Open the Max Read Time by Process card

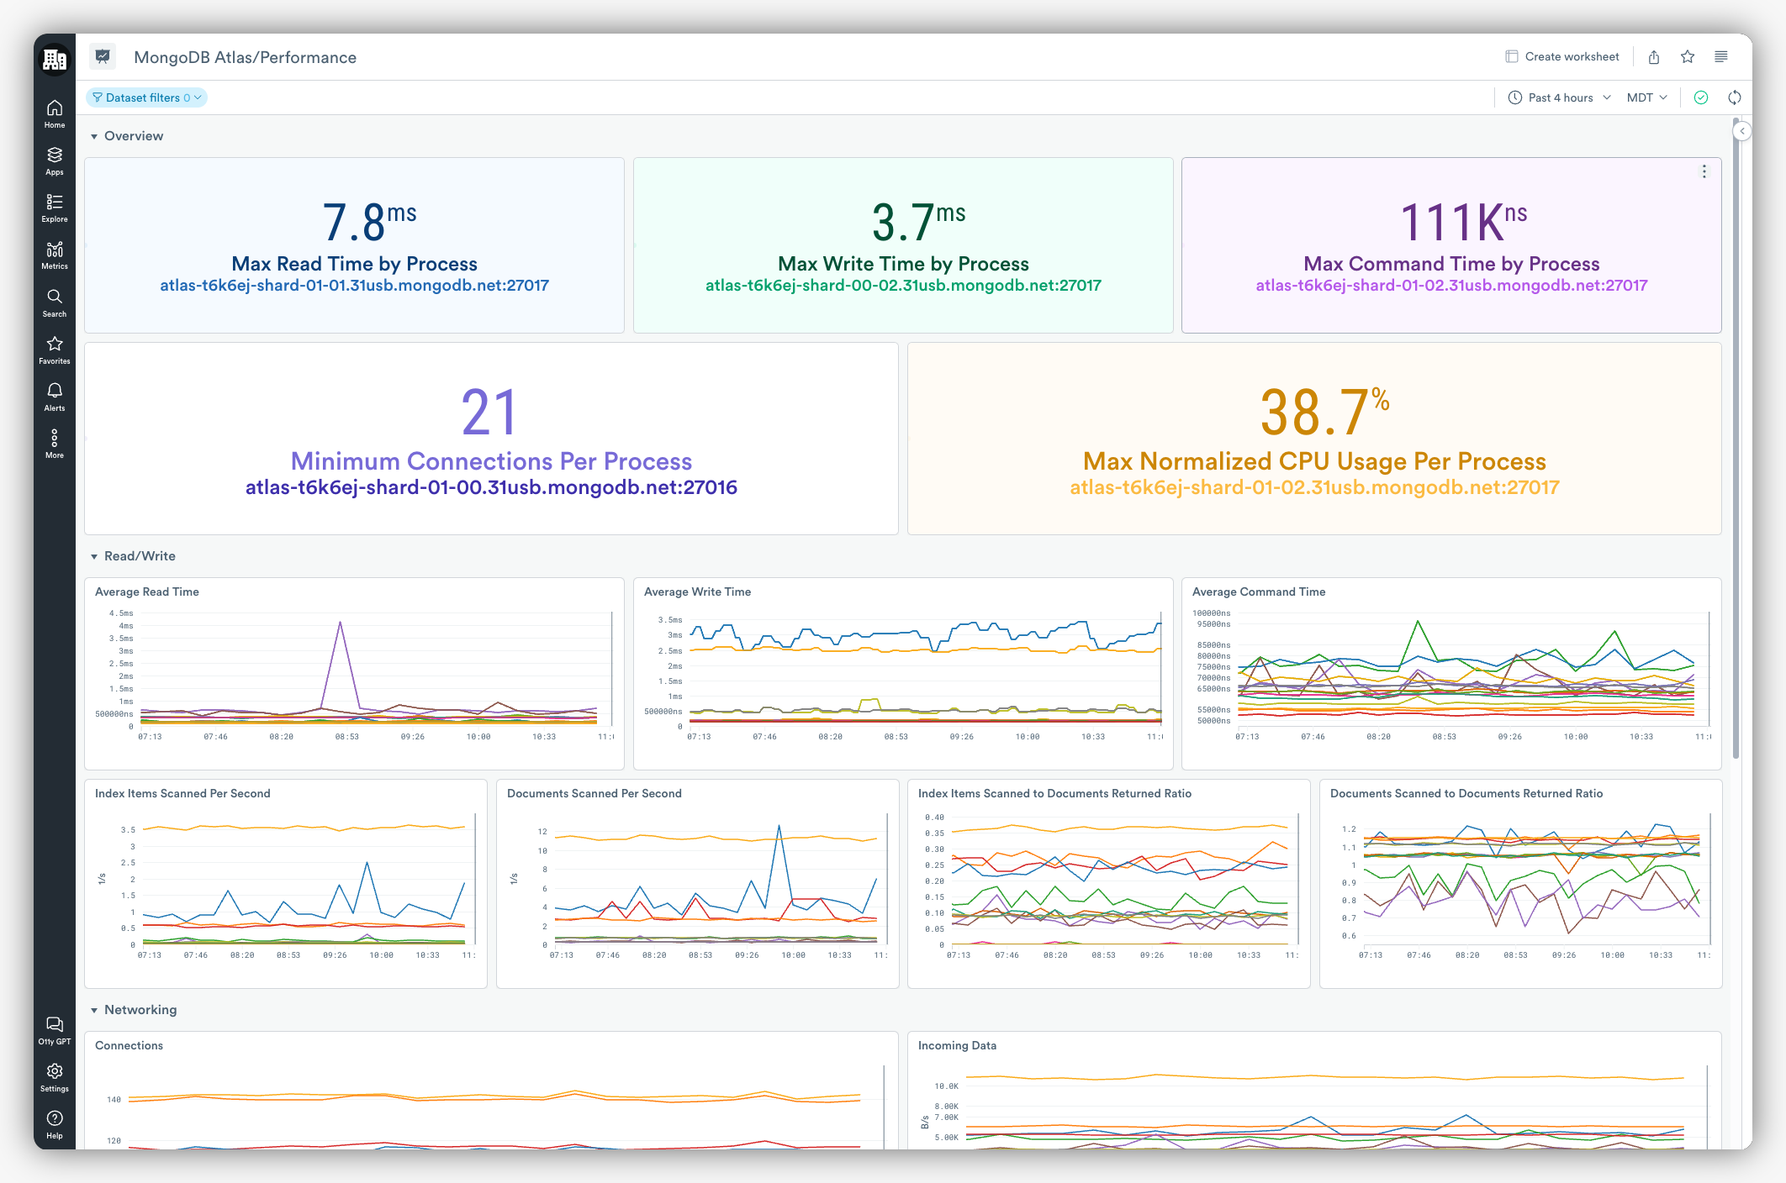click(354, 245)
